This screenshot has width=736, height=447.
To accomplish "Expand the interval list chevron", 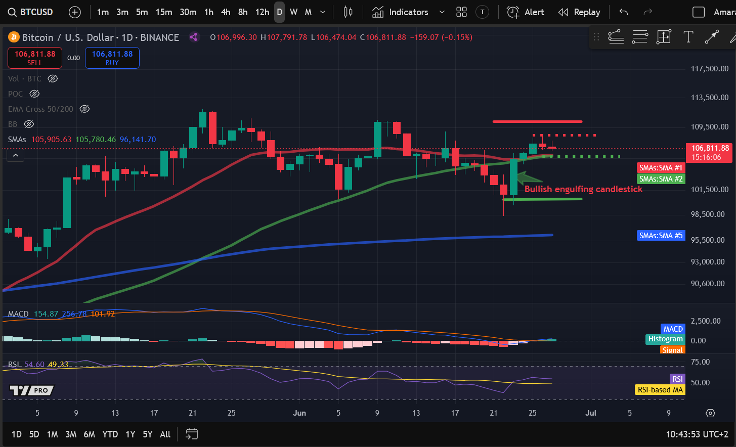I will click(323, 12).
